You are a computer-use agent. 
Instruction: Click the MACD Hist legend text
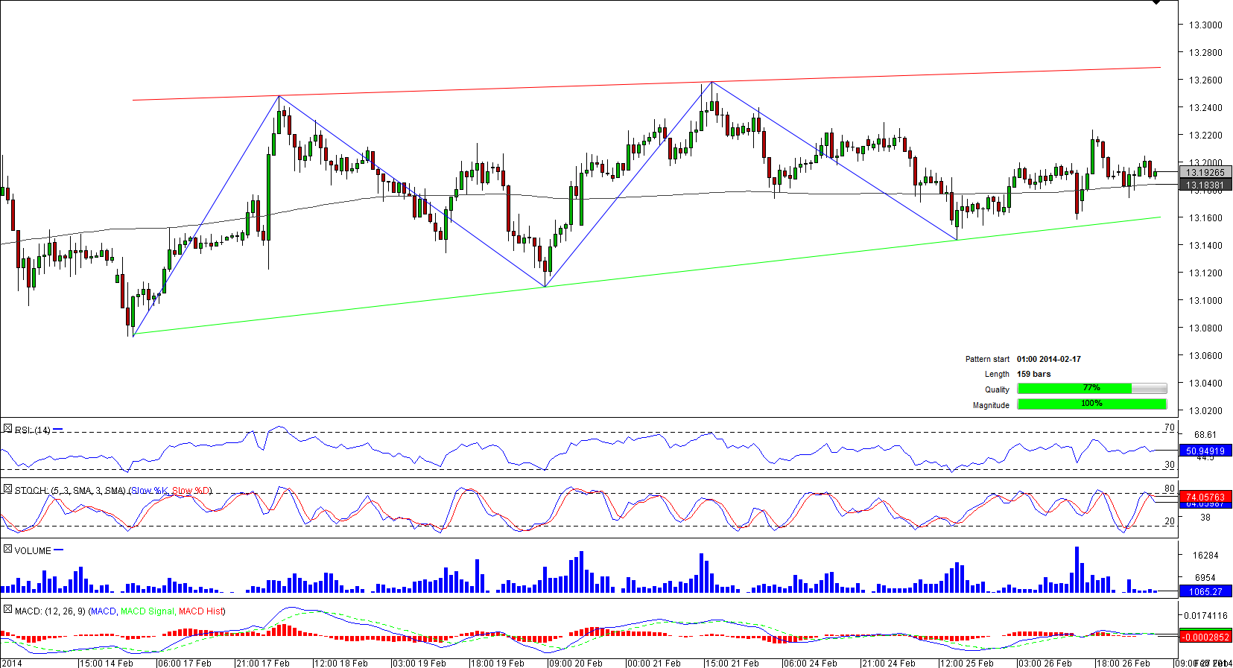click(200, 611)
